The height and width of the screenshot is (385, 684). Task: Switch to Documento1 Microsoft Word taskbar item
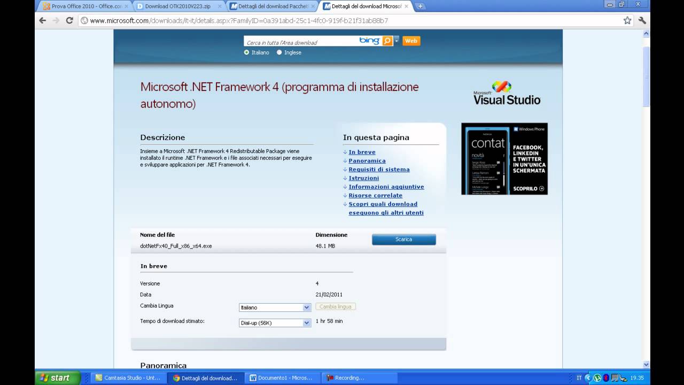[x=282, y=378]
